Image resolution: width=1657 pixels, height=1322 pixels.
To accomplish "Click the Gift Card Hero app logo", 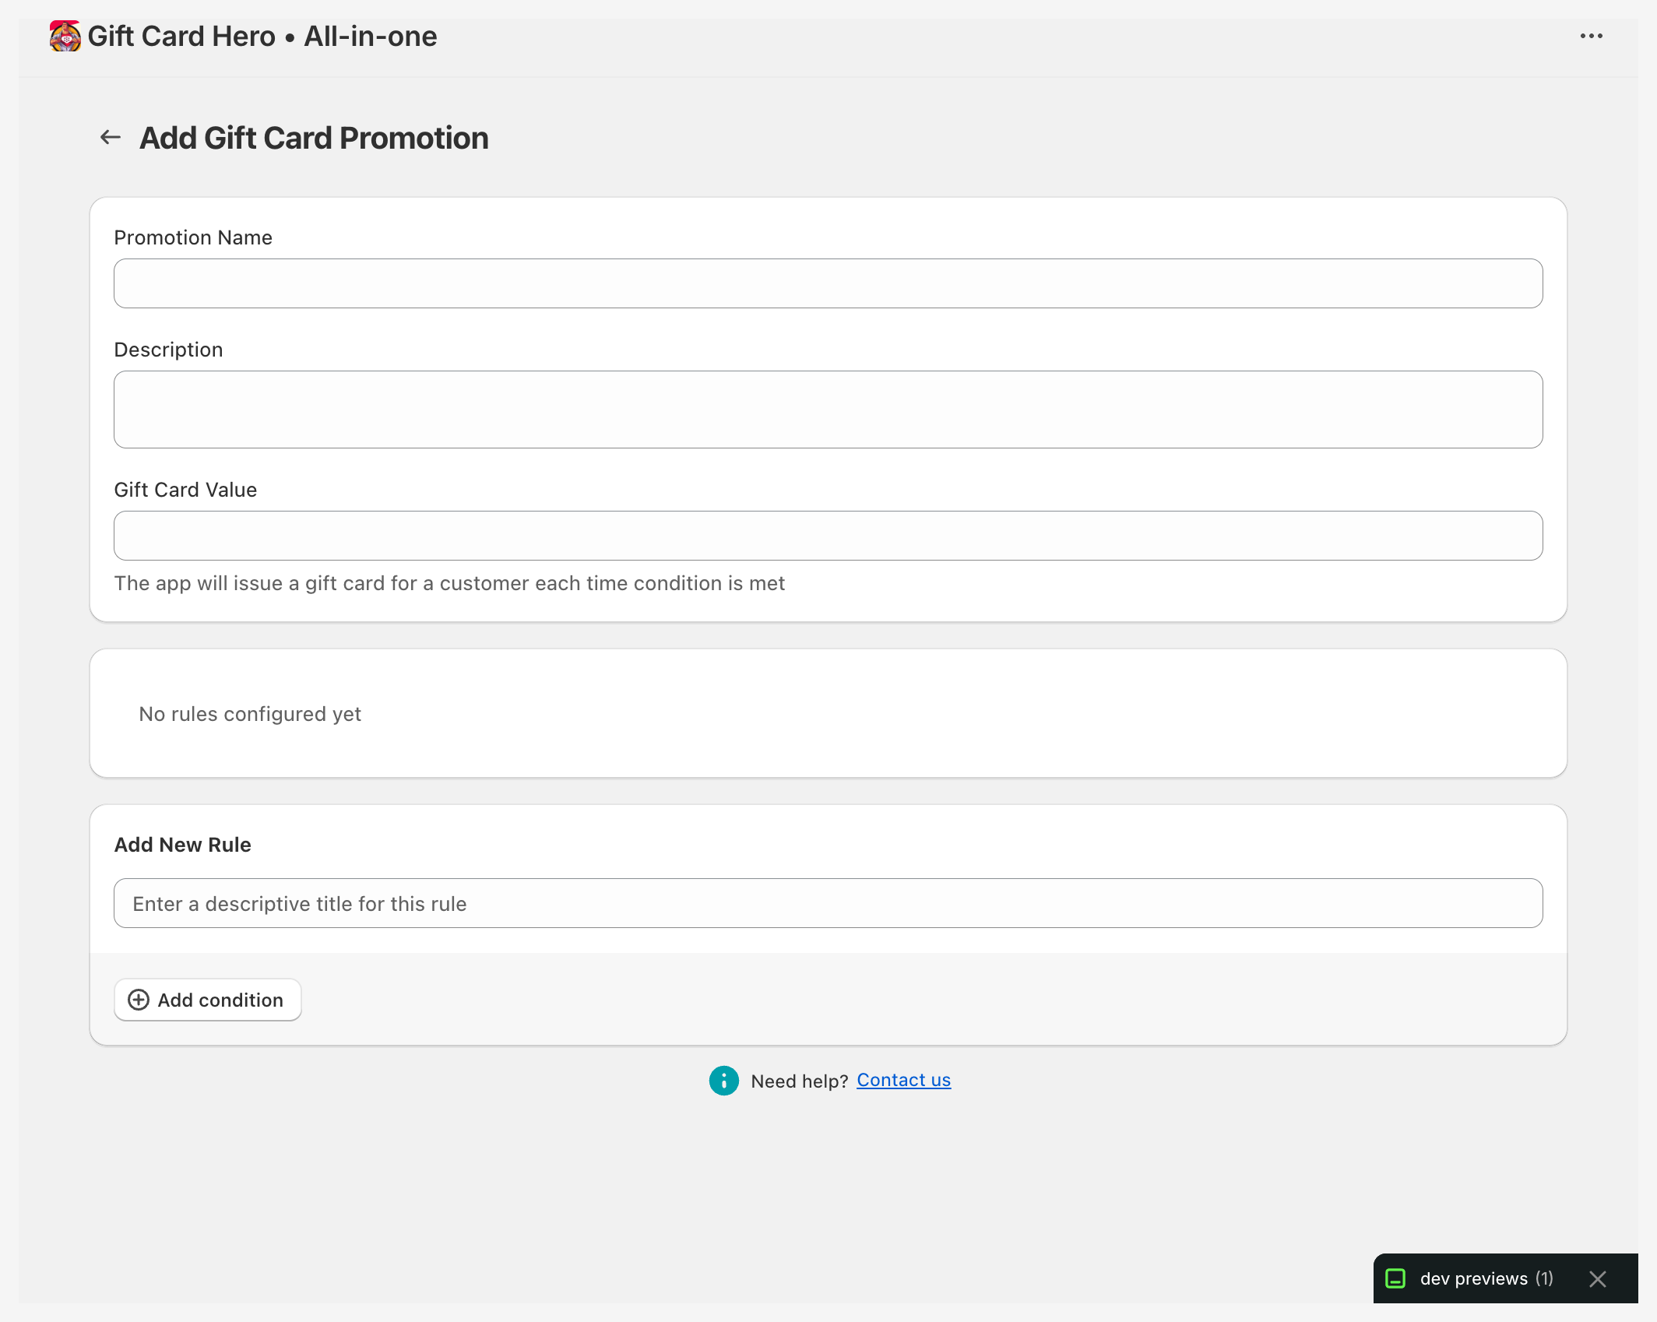I will 65,37.
